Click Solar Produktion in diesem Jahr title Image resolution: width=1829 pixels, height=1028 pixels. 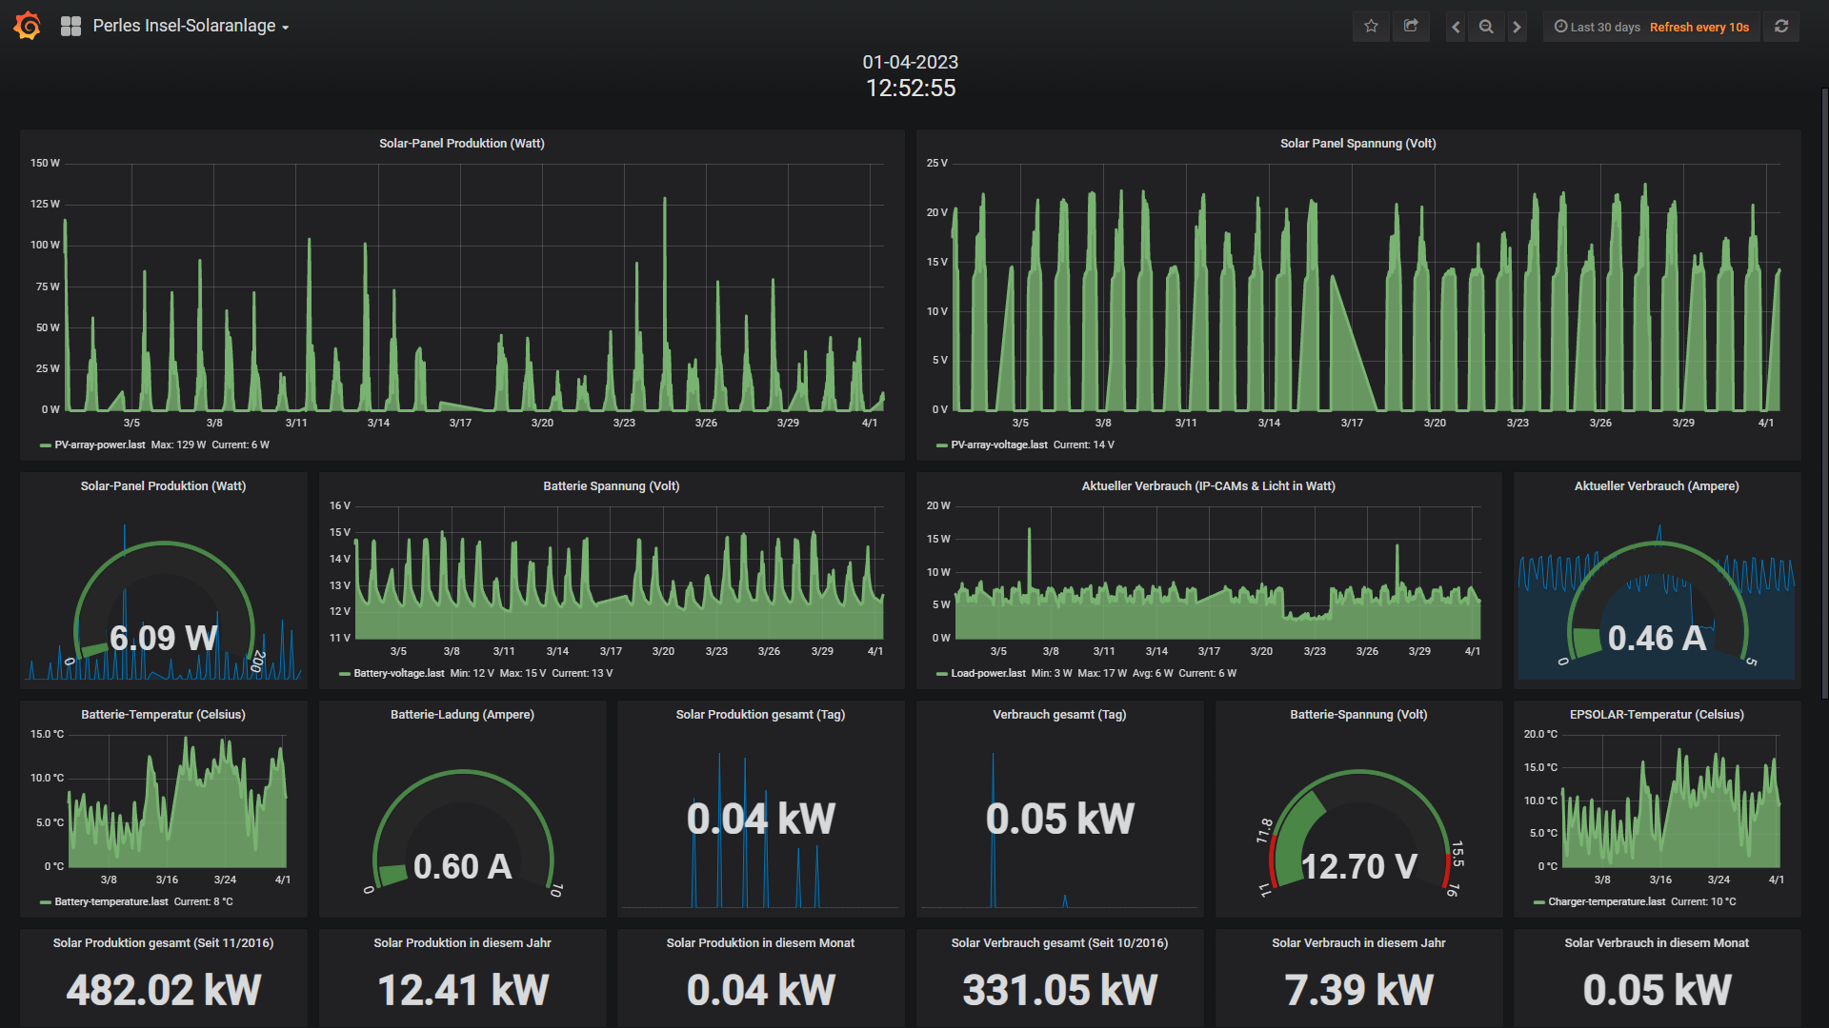click(x=462, y=942)
